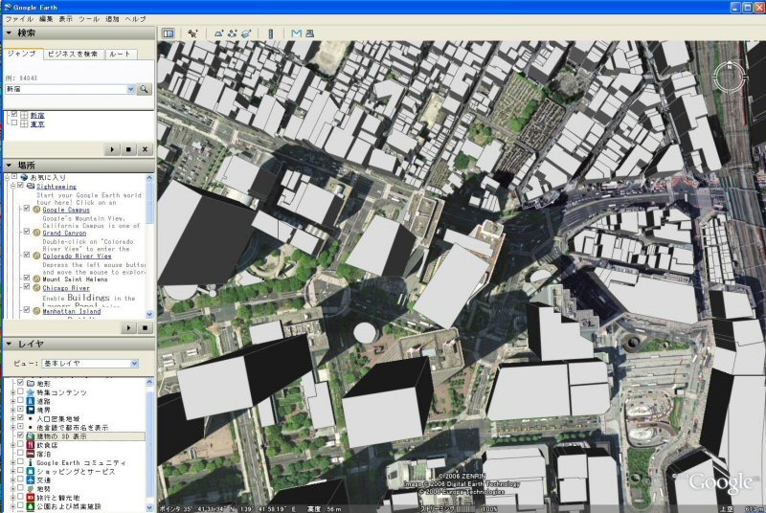
Task: Collapse the レイヤ panel header arrow
Action: [9, 345]
